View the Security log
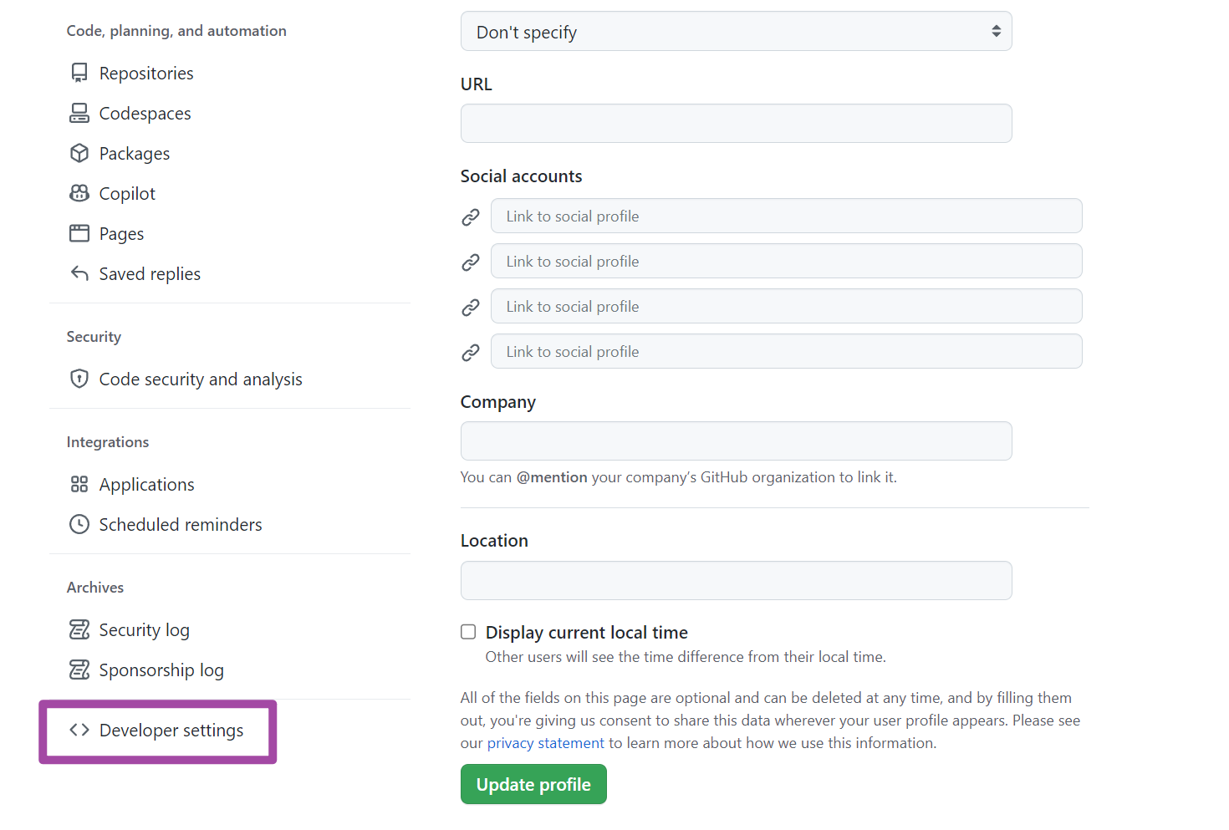 click(144, 630)
